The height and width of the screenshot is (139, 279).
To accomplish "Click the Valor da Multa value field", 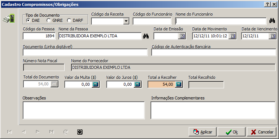I will click(x=78, y=84).
